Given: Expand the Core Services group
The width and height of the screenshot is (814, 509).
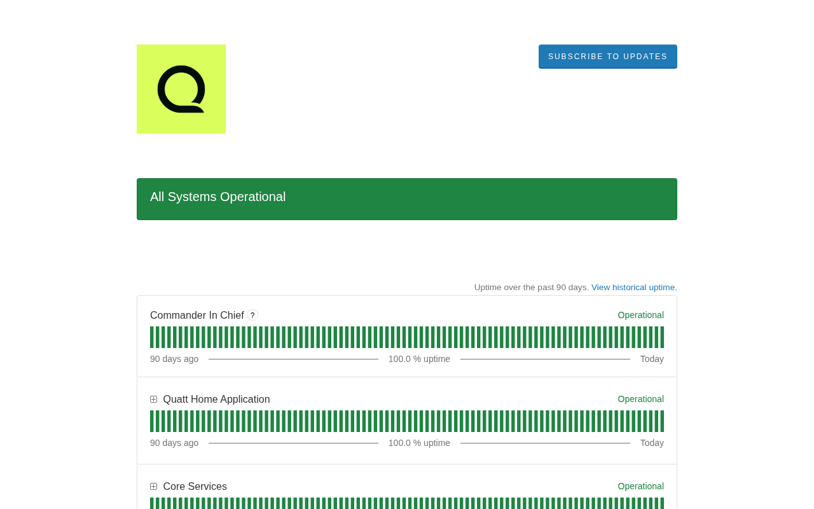Looking at the screenshot, I should pos(153,487).
